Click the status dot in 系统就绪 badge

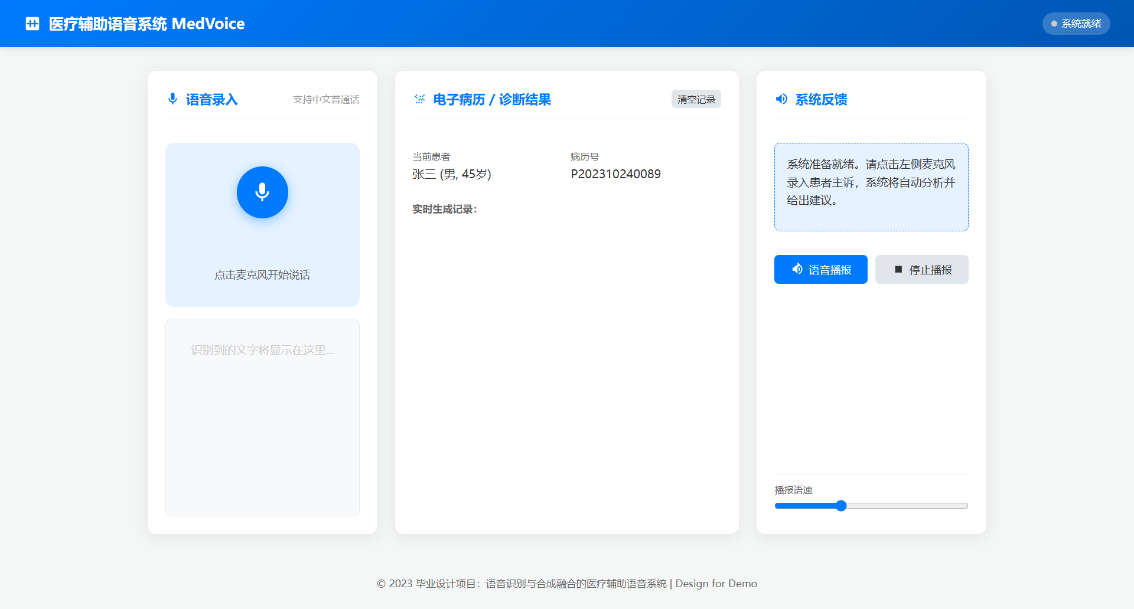click(1054, 24)
